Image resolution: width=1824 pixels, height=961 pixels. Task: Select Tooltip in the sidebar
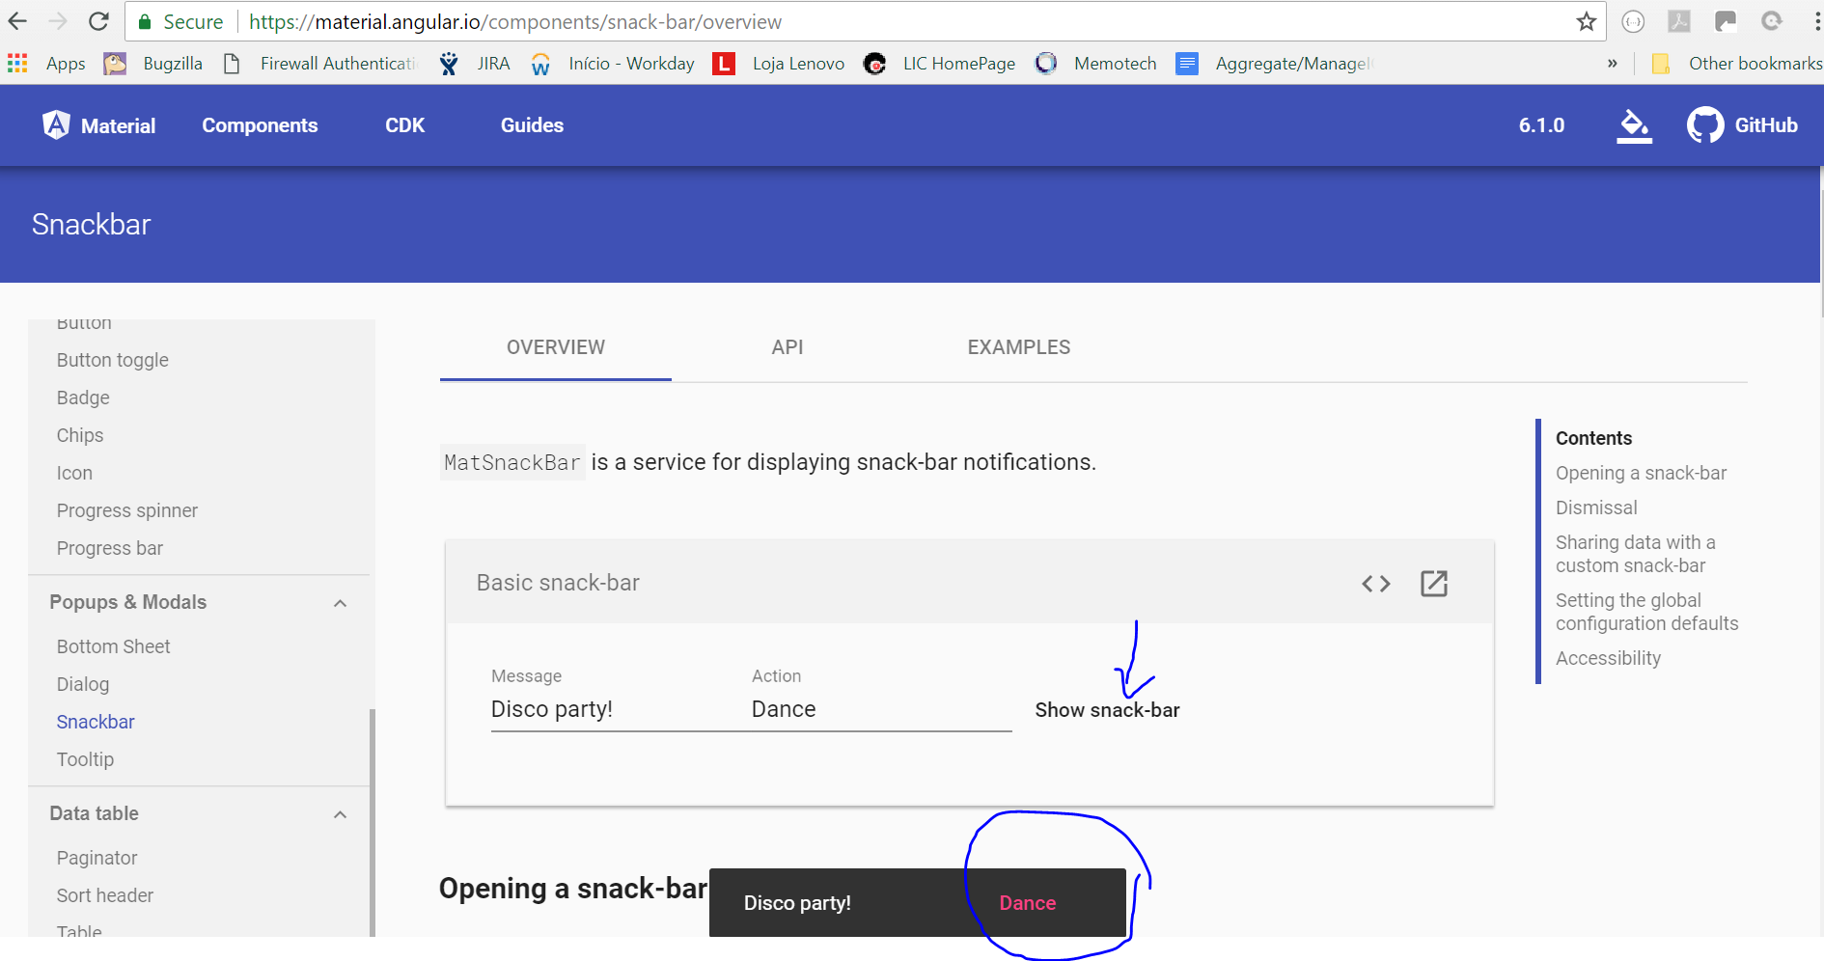point(85,759)
